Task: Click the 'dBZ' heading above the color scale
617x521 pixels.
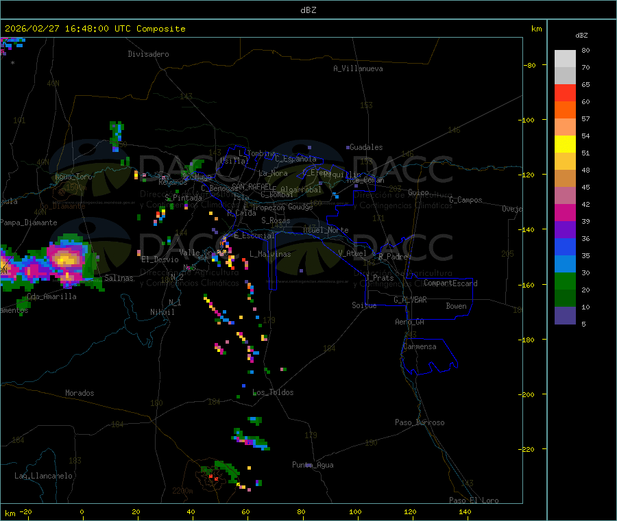Action: 581,36
